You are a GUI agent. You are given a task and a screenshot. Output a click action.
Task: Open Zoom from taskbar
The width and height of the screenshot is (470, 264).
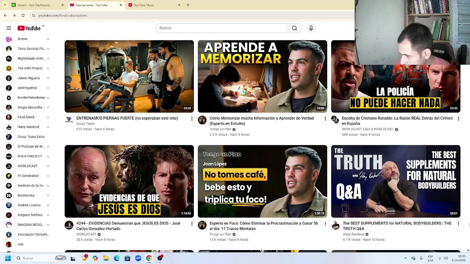(138, 258)
